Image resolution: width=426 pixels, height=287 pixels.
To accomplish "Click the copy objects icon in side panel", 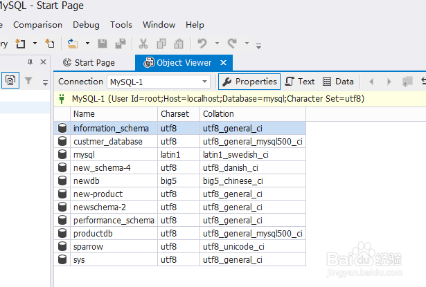I will [10, 80].
